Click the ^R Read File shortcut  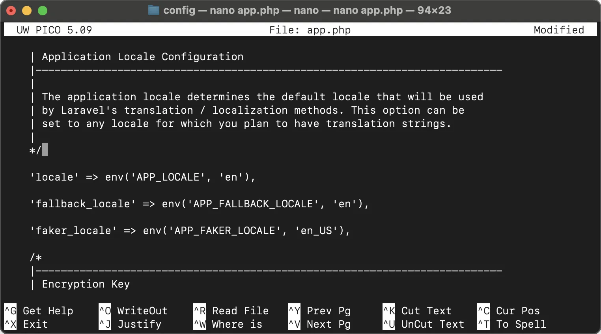(x=231, y=311)
